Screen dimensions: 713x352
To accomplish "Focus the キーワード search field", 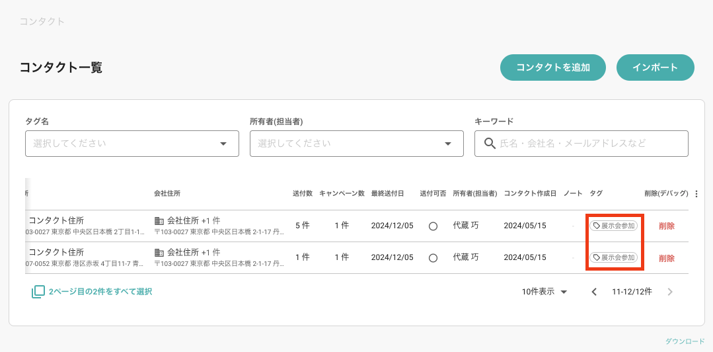I will click(x=581, y=144).
